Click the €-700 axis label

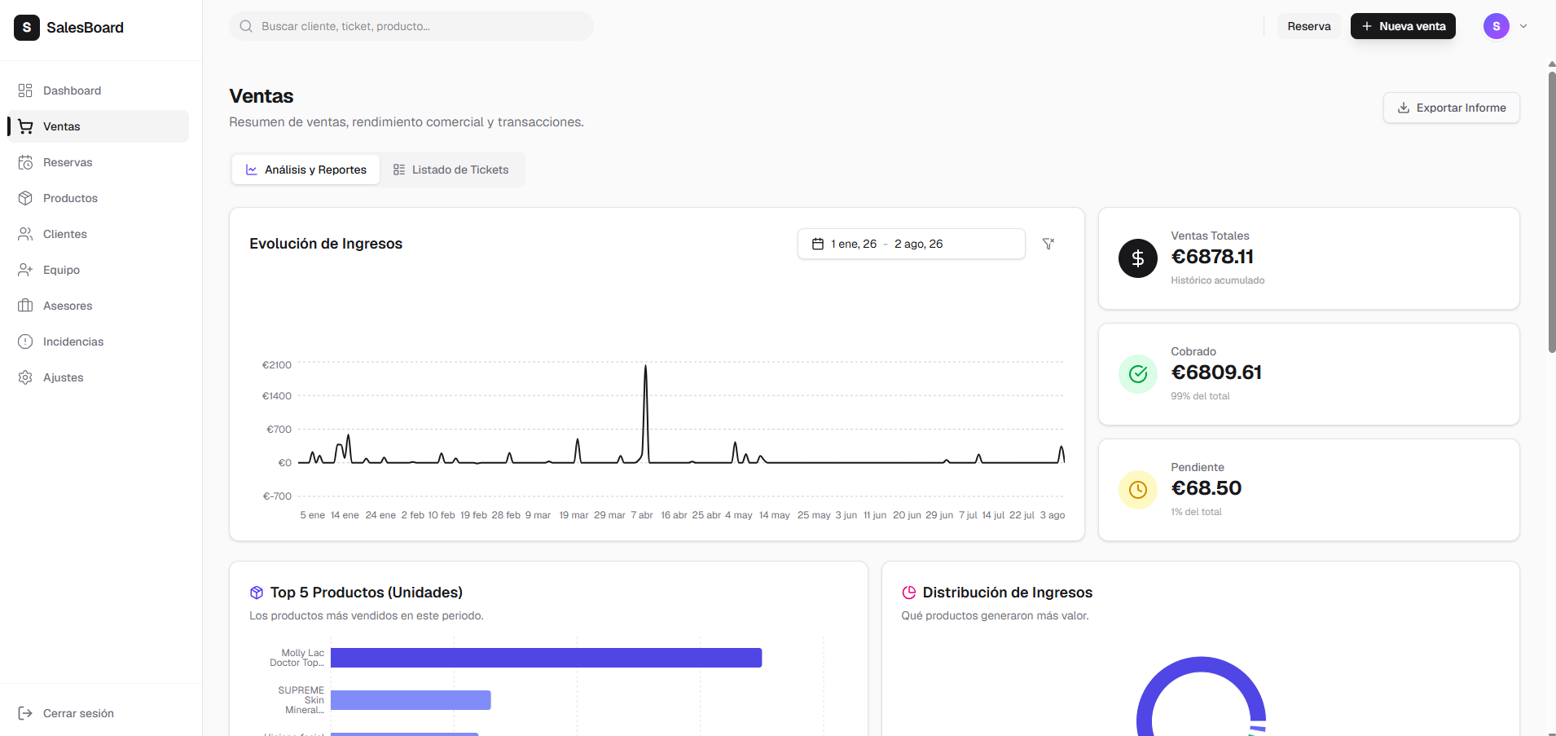(x=277, y=496)
